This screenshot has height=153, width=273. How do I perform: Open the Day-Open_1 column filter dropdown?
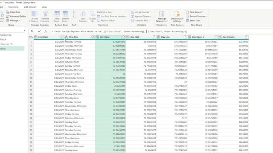pos(216,37)
